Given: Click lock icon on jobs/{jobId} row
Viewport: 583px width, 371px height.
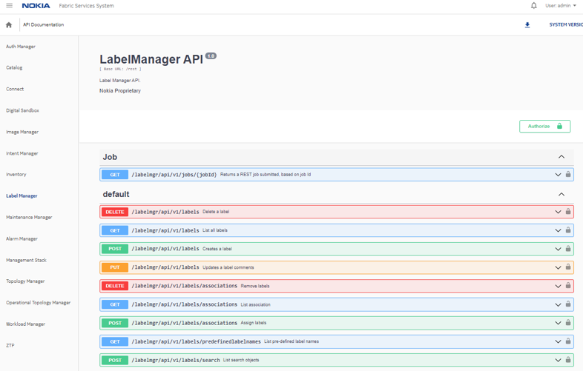Looking at the screenshot, I should [x=568, y=174].
